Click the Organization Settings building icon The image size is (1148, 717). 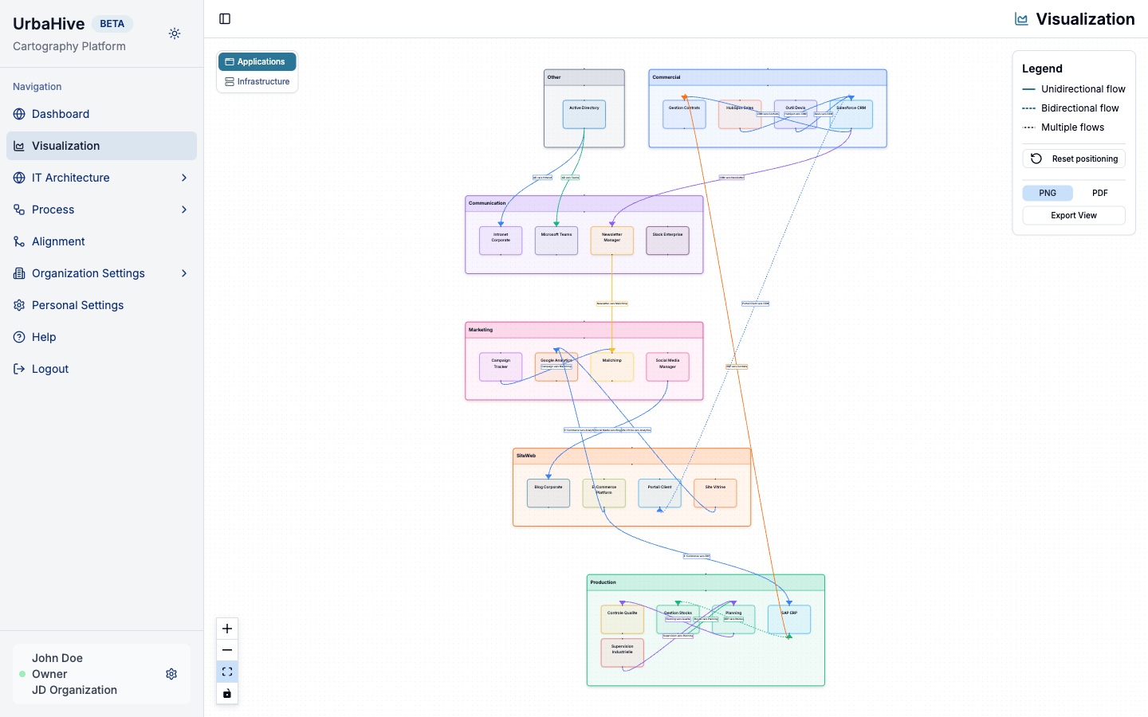pyautogui.click(x=19, y=273)
